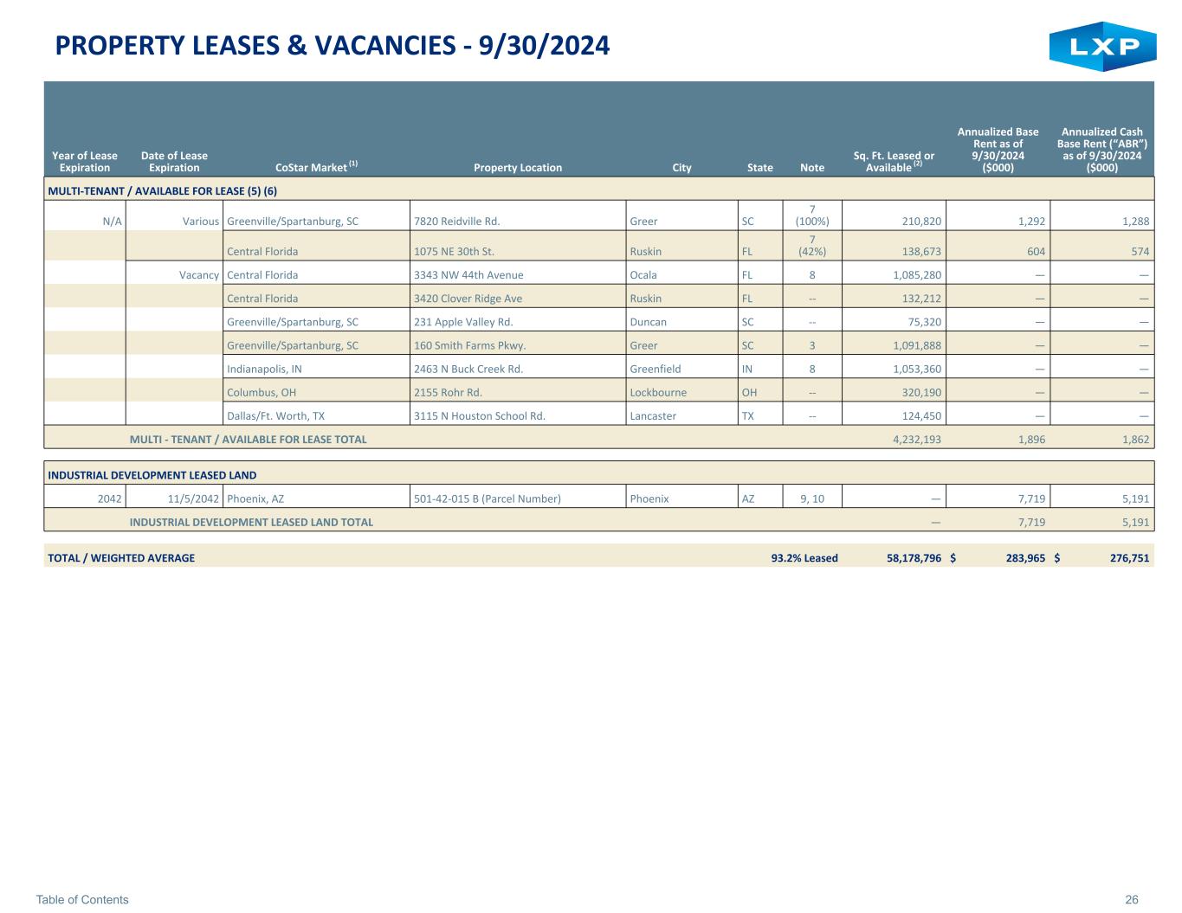Select the 604 base rent value
This screenshot has width=1182, height=913.
1036,252
